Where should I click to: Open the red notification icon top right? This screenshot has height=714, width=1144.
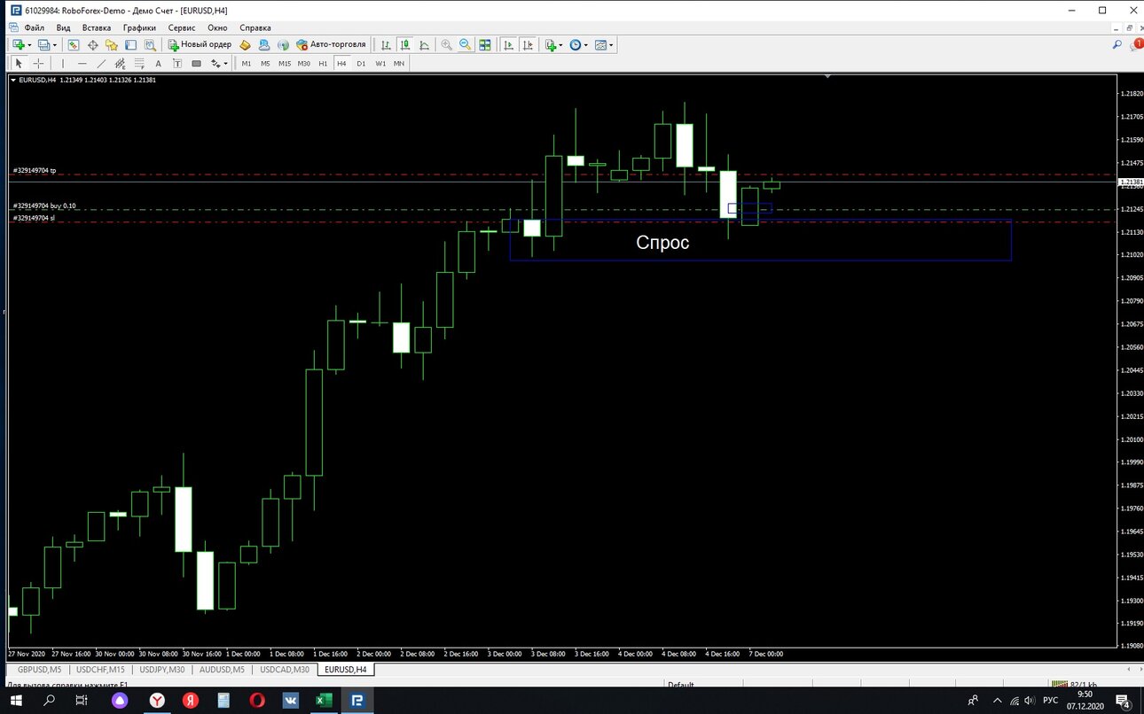click(x=1136, y=43)
